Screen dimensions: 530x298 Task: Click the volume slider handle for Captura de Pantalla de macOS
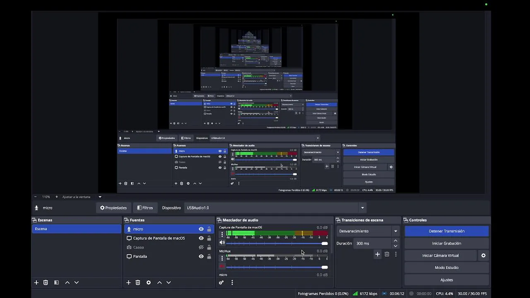tap(325, 243)
